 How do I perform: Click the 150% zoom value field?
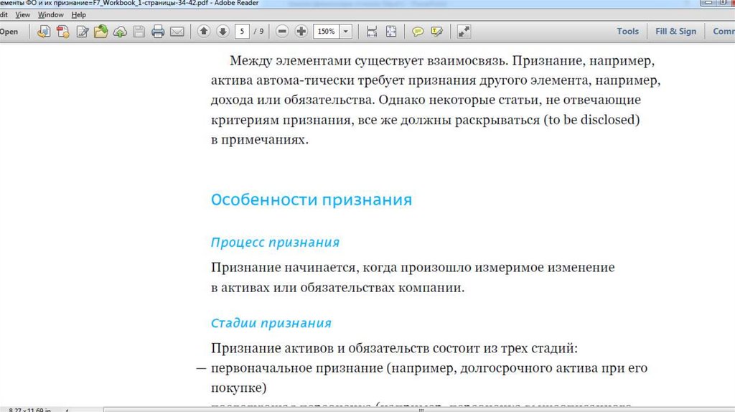[x=326, y=32]
